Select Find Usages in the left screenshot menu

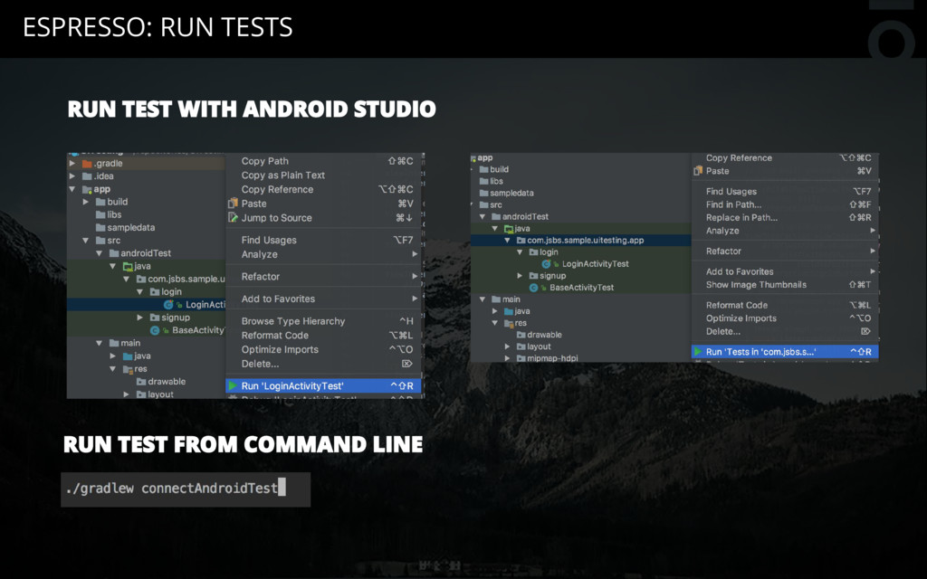pos(323,240)
